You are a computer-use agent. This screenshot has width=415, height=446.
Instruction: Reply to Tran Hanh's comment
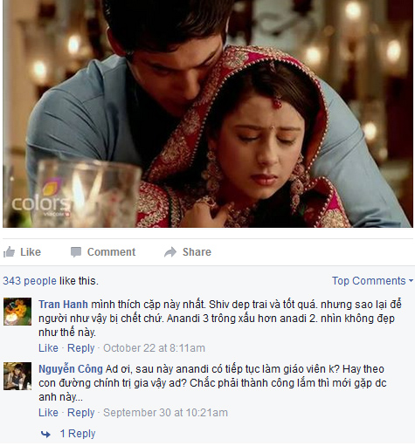(x=81, y=348)
